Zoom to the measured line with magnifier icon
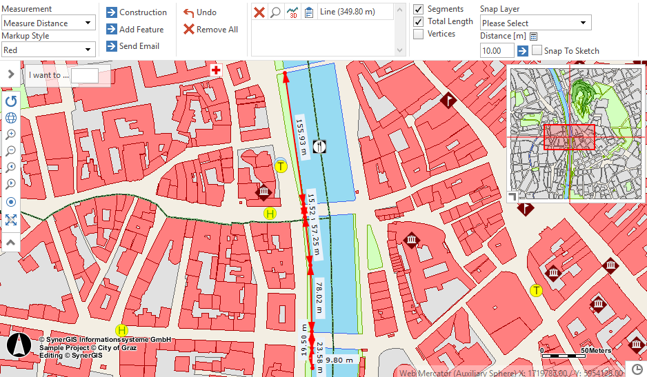 click(x=275, y=12)
